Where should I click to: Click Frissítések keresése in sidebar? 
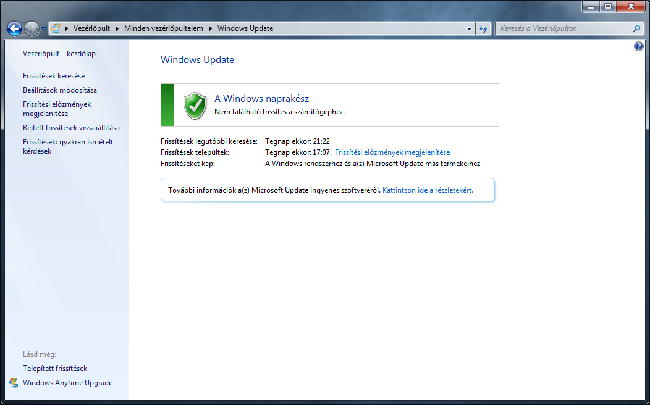[54, 76]
